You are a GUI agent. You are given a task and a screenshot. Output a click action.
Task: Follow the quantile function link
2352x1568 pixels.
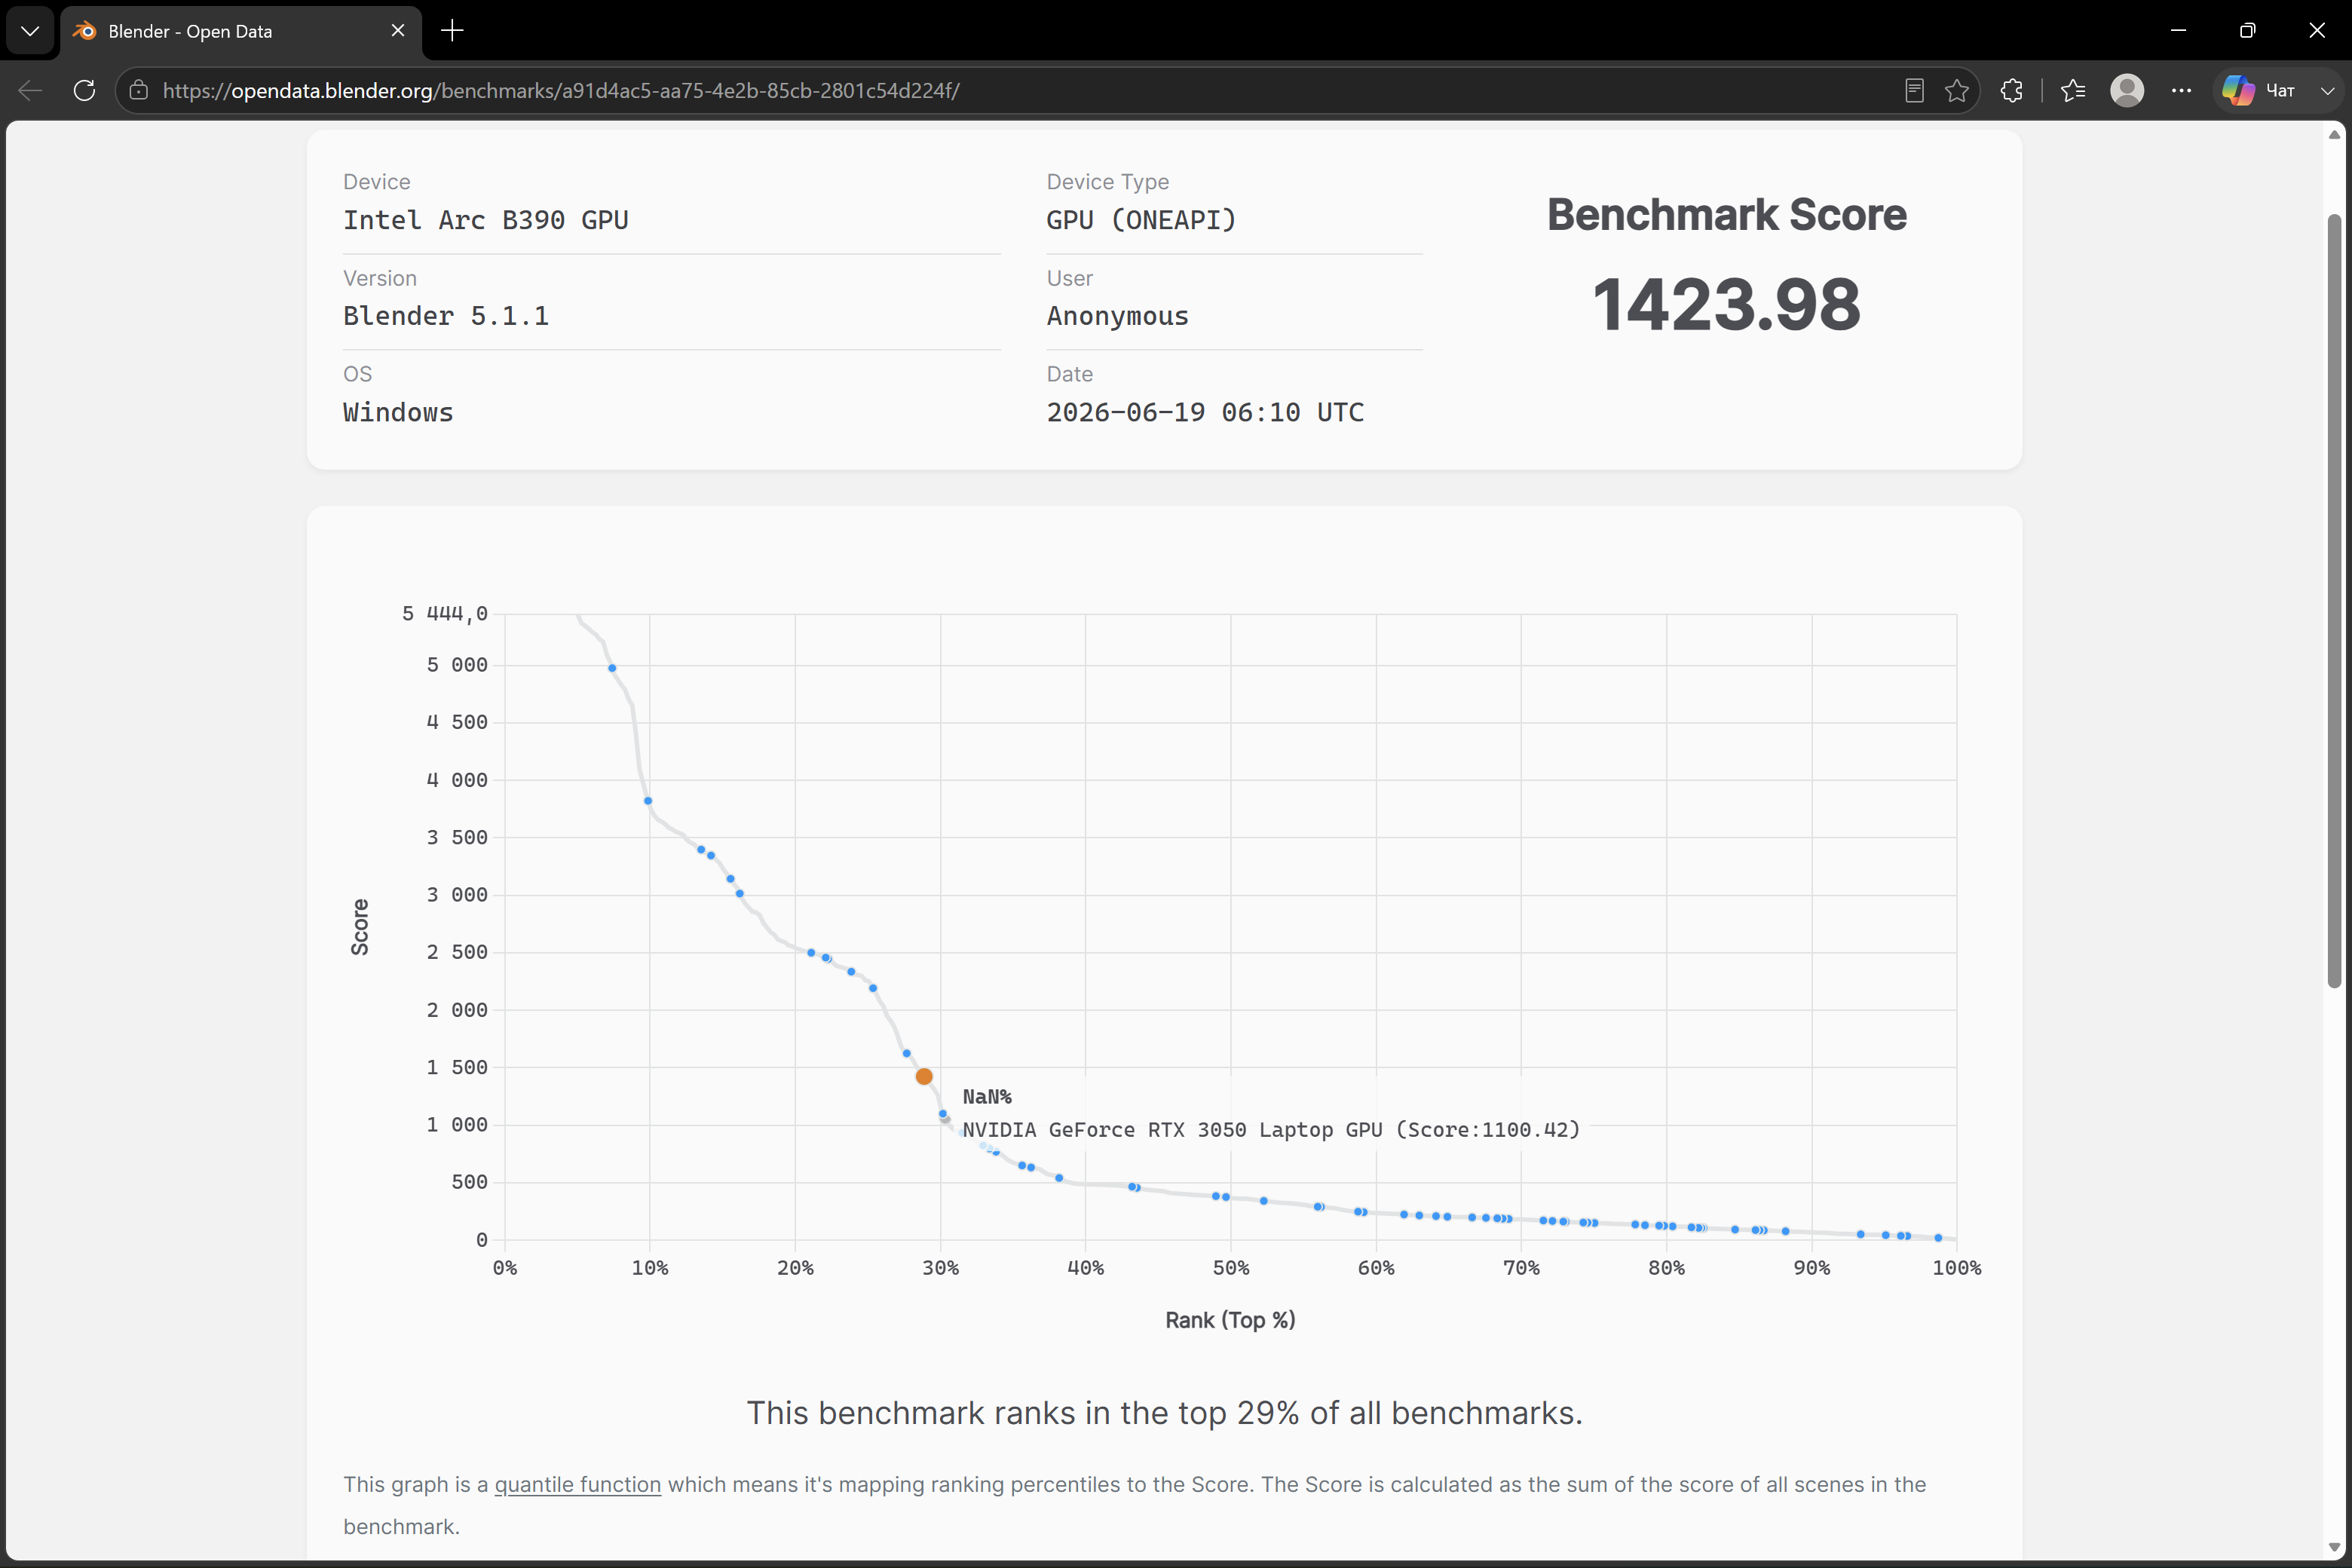[x=578, y=1485]
